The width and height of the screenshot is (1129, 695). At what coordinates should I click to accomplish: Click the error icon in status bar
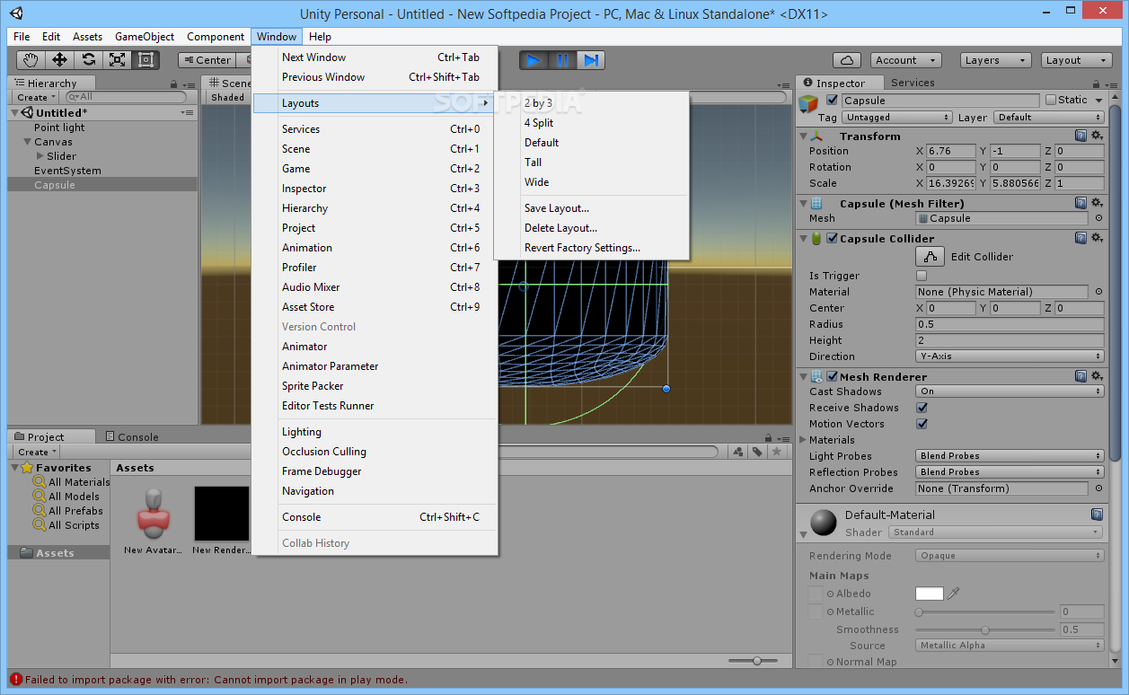coord(15,680)
